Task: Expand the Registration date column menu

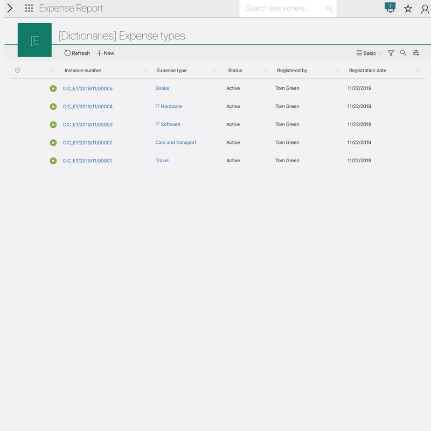Action: point(418,71)
